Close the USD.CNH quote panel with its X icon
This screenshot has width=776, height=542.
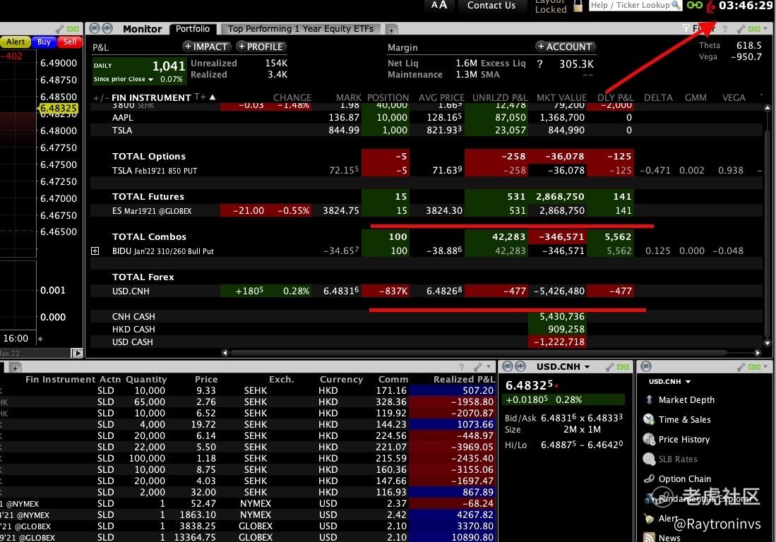click(507, 366)
